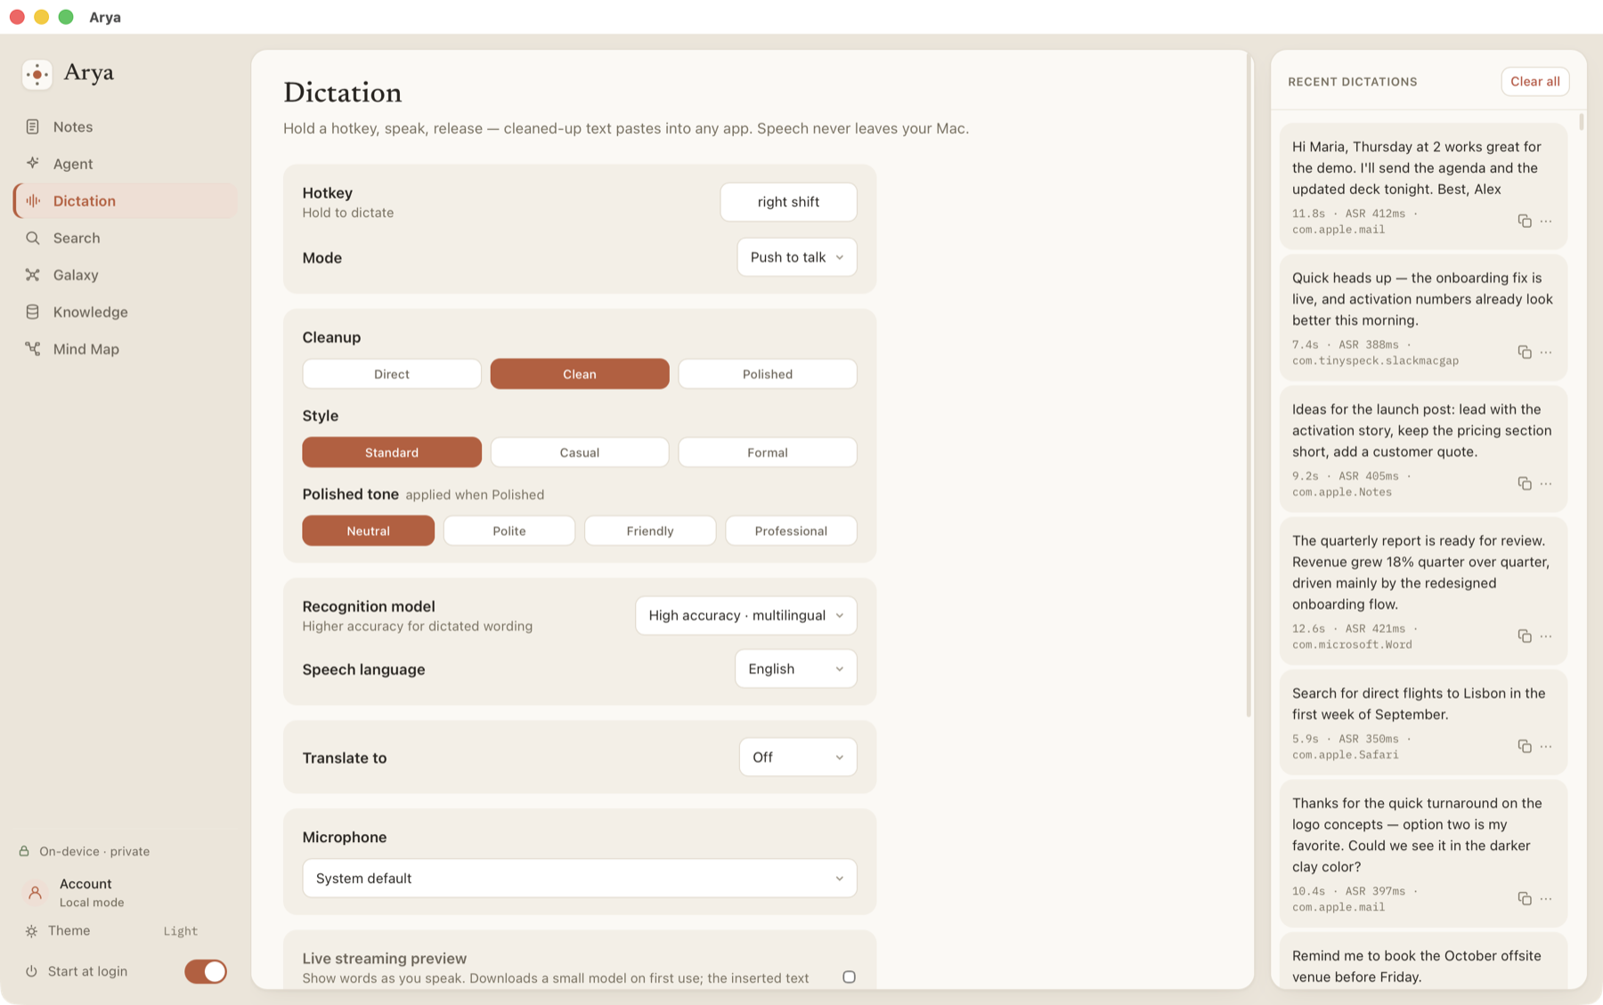Copy the Hi Maria dictation
This screenshot has width=1603, height=1005.
pyautogui.click(x=1525, y=221)
